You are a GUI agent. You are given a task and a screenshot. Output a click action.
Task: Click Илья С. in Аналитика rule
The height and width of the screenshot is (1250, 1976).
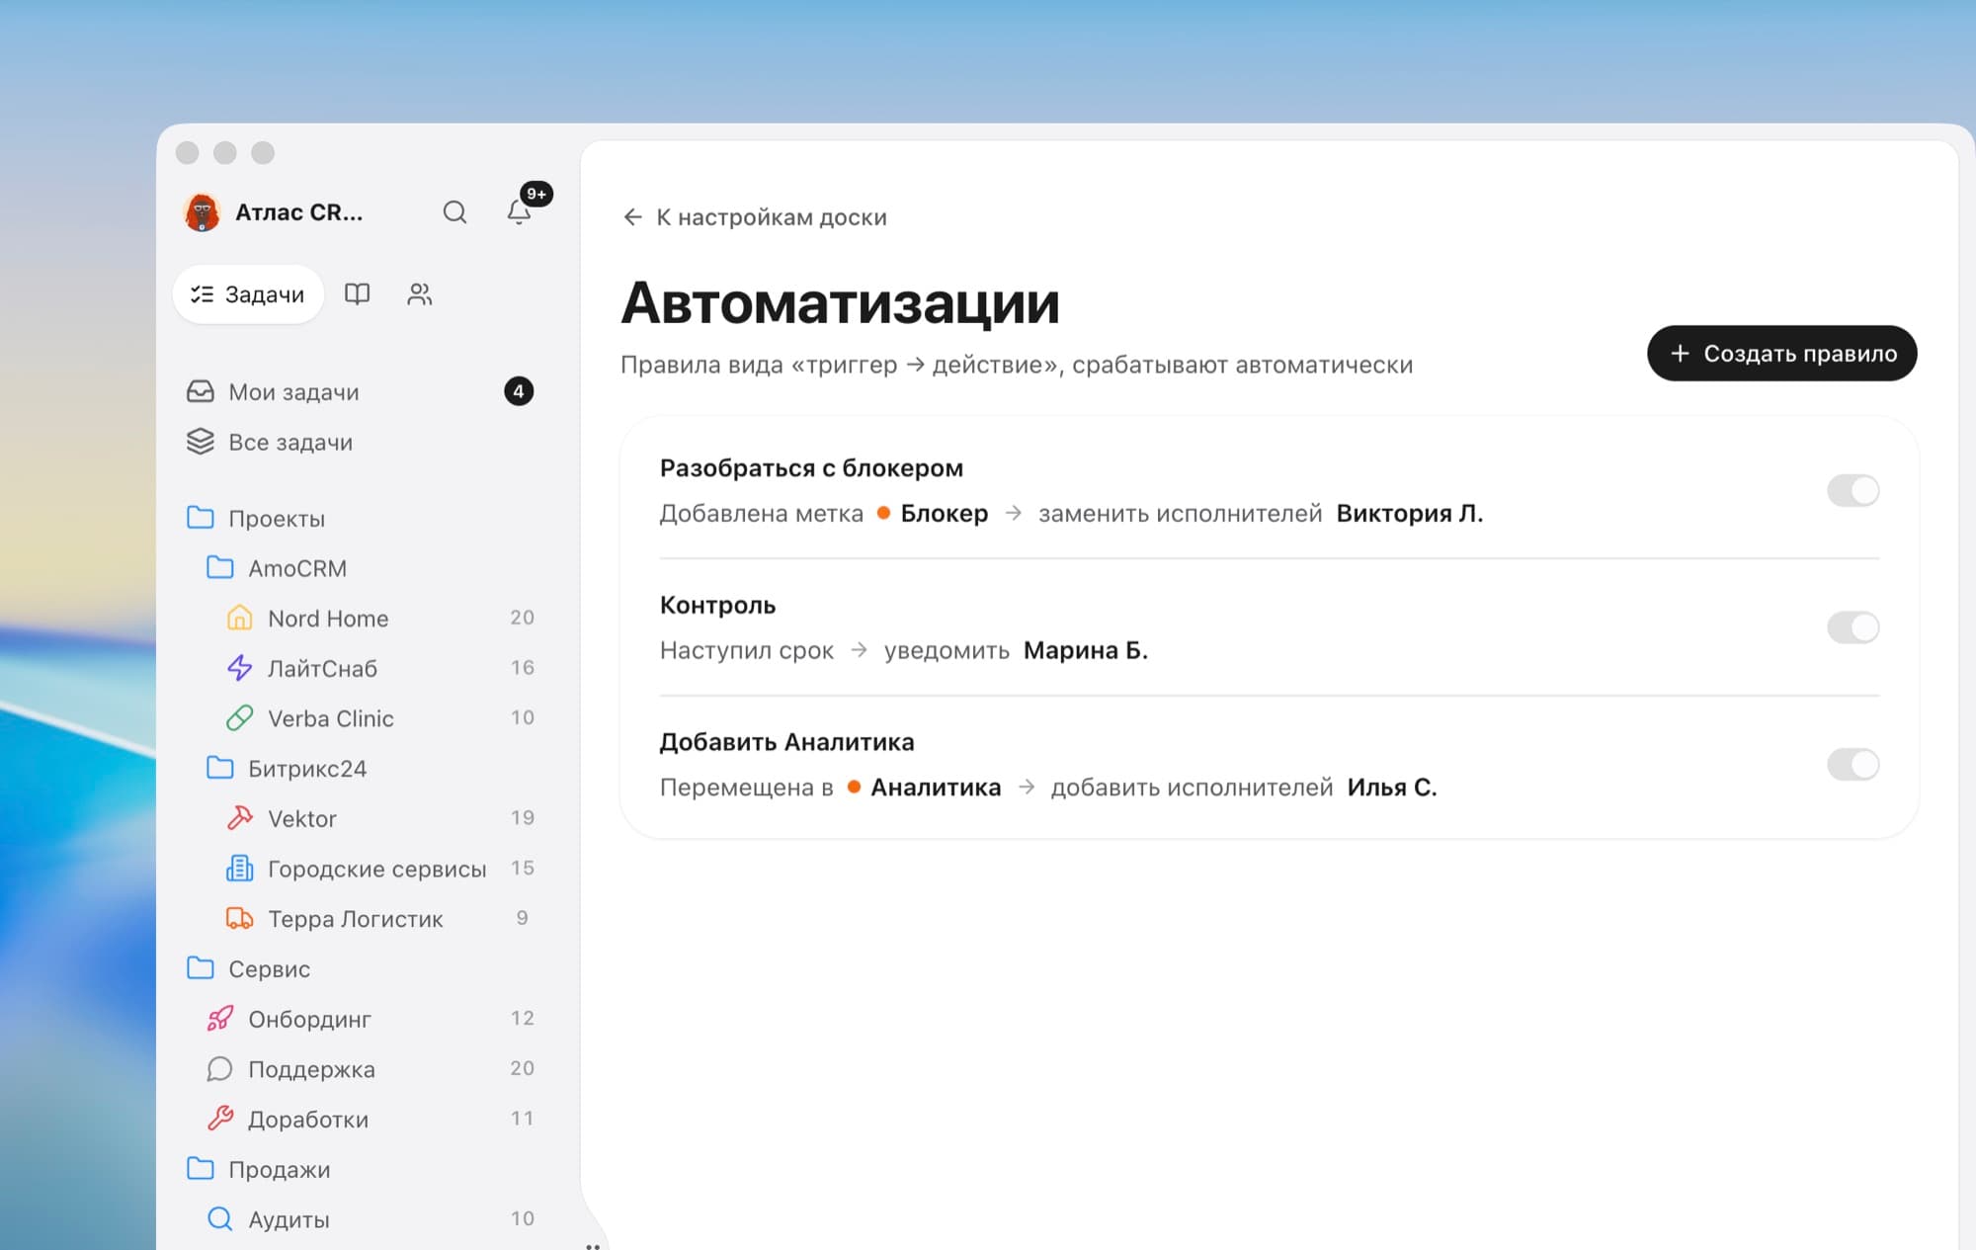pos(1391,788)
